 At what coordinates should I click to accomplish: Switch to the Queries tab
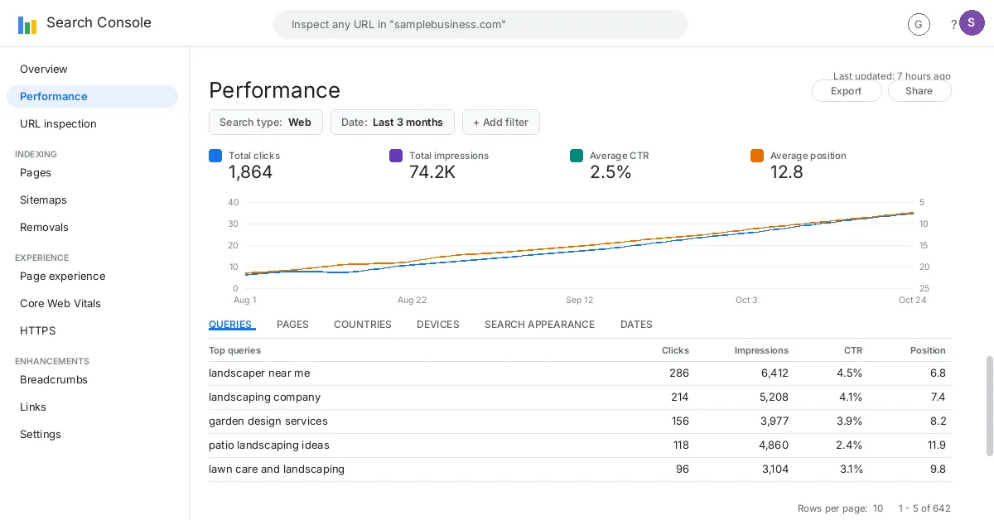pyautogui.click(x=230, y=325)
